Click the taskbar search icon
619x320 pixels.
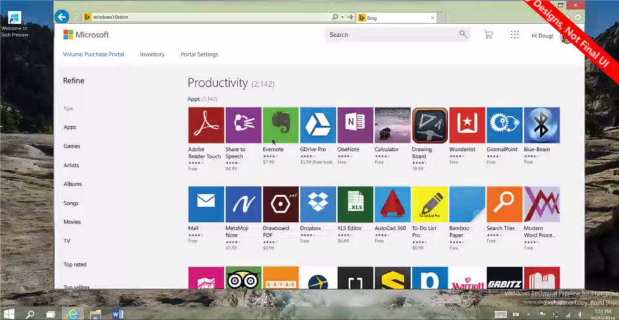coord(30,314)
